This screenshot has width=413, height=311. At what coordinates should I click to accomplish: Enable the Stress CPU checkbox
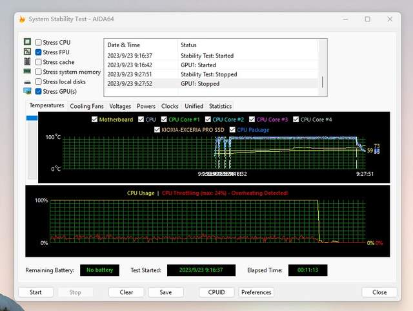pyautogui.click(x=39, y=42)
